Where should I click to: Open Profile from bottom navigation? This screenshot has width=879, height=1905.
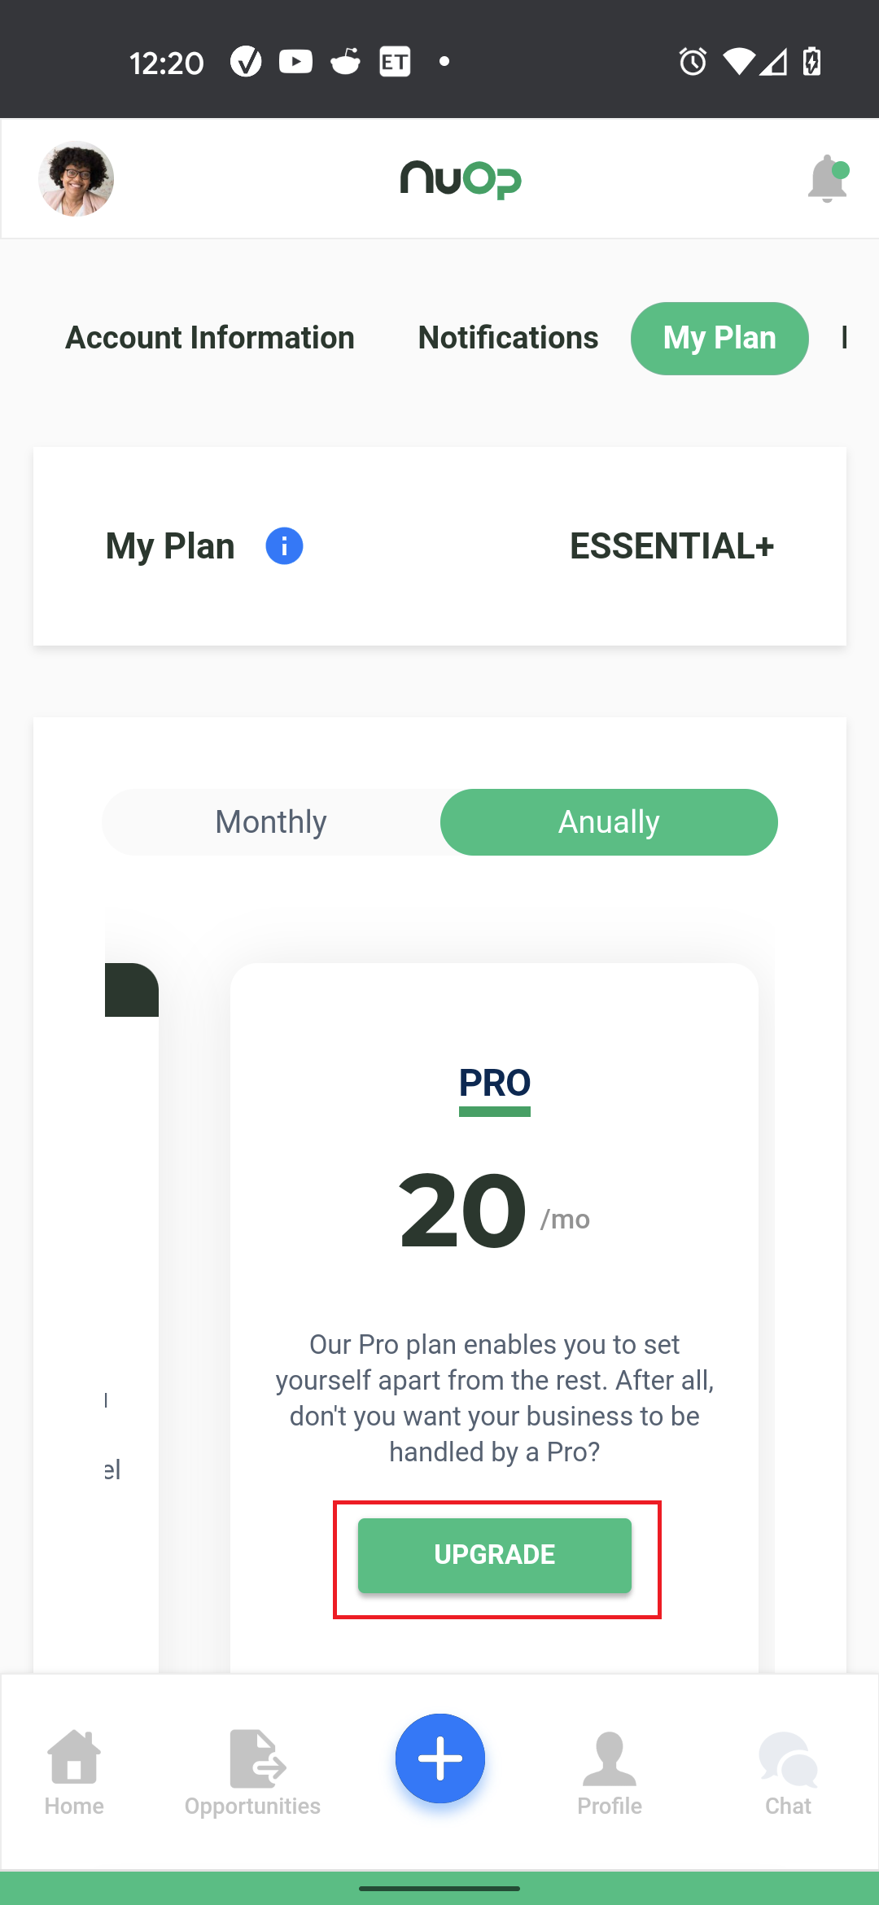[610, 1772]
